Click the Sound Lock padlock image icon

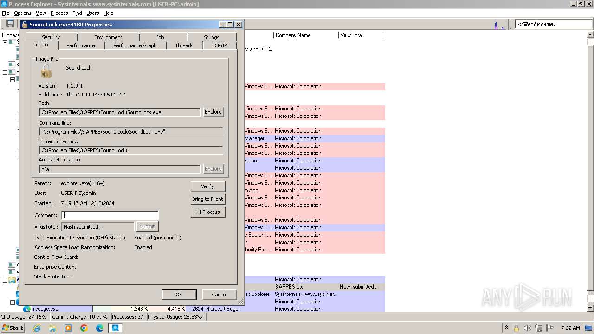[x=46, y=72]
